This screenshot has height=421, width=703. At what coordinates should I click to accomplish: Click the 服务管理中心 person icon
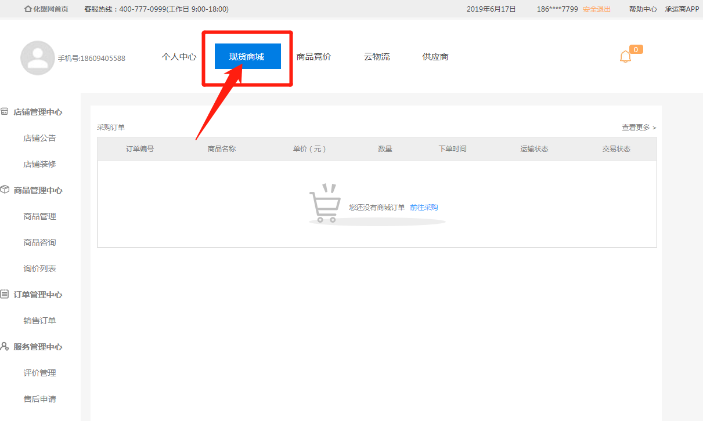tap(4, 346)
